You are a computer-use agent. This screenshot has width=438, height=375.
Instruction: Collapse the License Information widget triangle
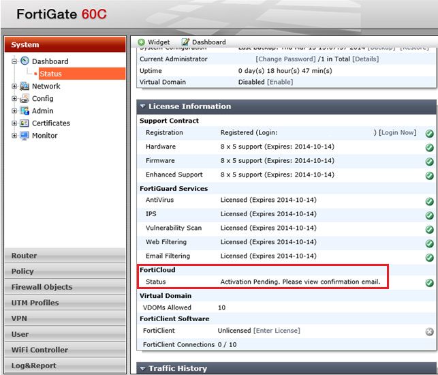coord(143,106)
